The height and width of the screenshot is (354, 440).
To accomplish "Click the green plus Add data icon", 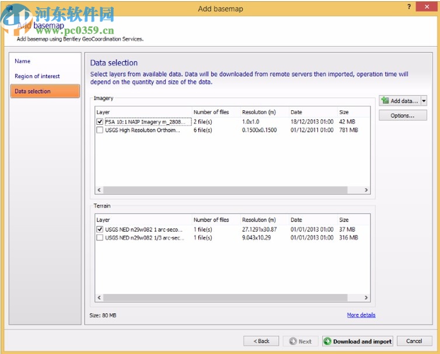I will pyautogui.click(x=385, y=100).
